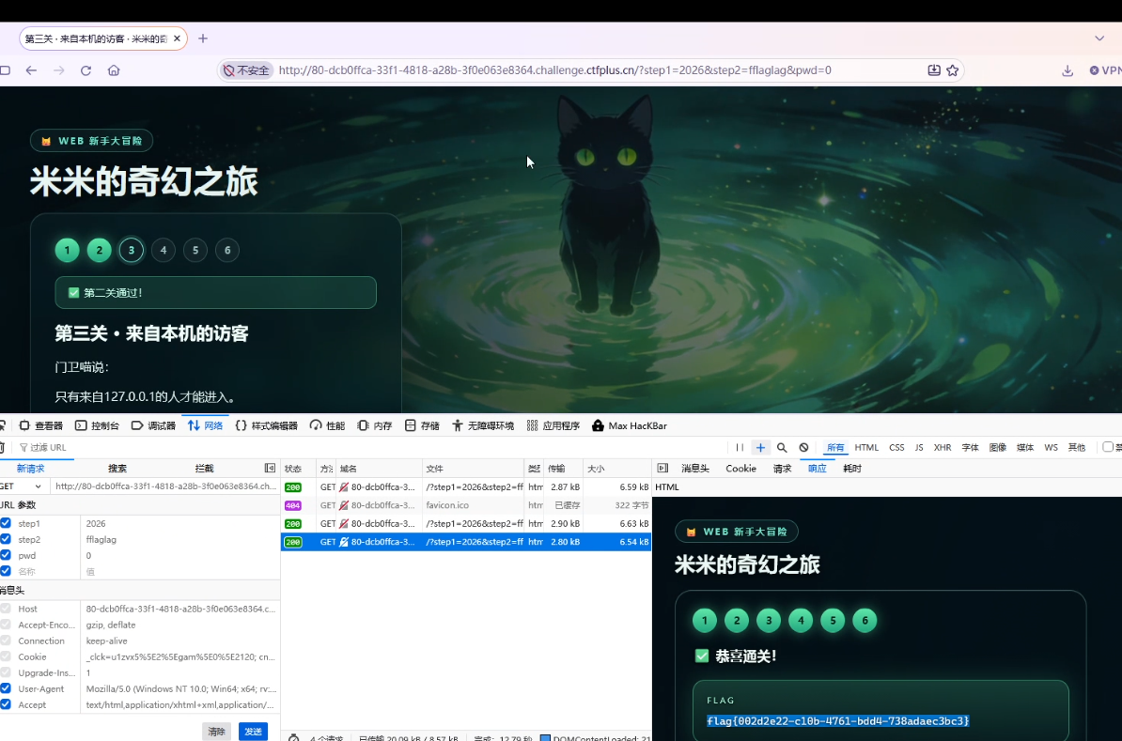
Task: Open the 无障碍环境 accessibility panel
Action: (483, 425)
